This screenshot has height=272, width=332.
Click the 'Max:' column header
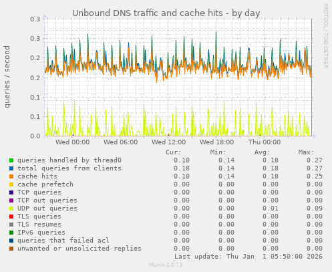pos(306,152)
